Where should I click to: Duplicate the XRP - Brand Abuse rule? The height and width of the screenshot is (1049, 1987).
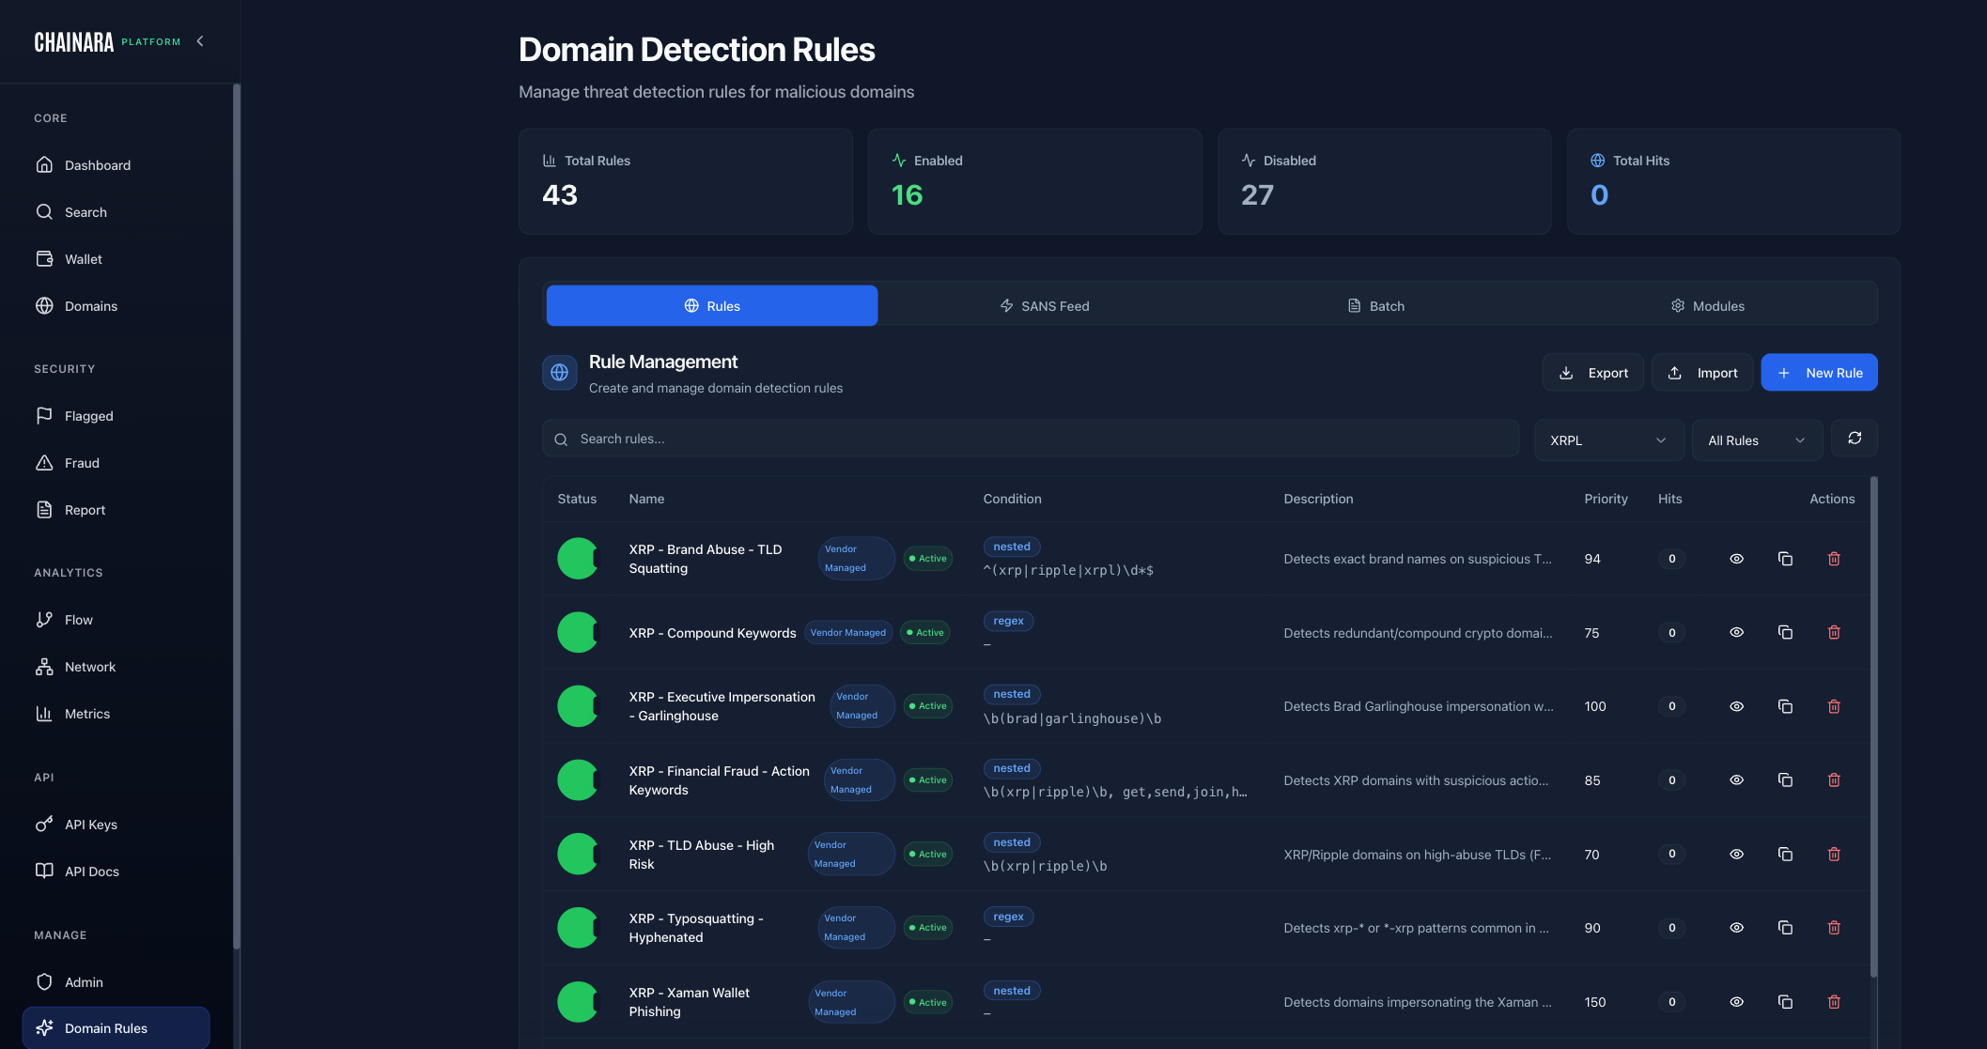(1785, 559)
